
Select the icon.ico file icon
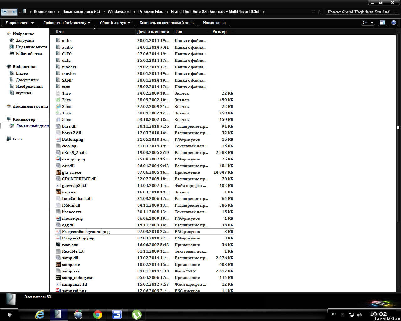(x=58, y=192)
